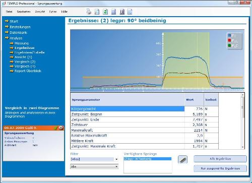
Task: Select the Relative Maximalkraft row
Action: (145, 136)
